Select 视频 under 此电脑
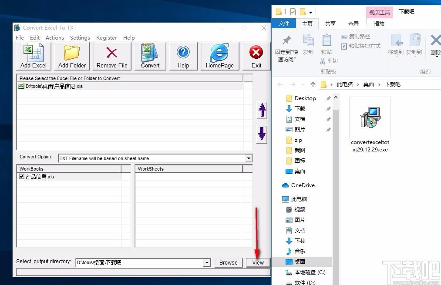The height and width of the screenshot is (285, 441). (x=296, y=209)
